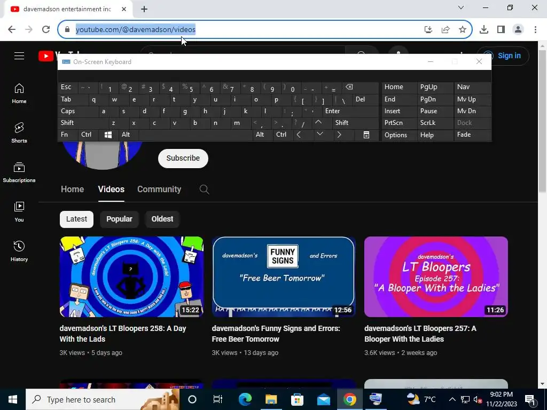Open Options on the on-screen keyboard
547x410 pixels.
(x=399, y=135)
